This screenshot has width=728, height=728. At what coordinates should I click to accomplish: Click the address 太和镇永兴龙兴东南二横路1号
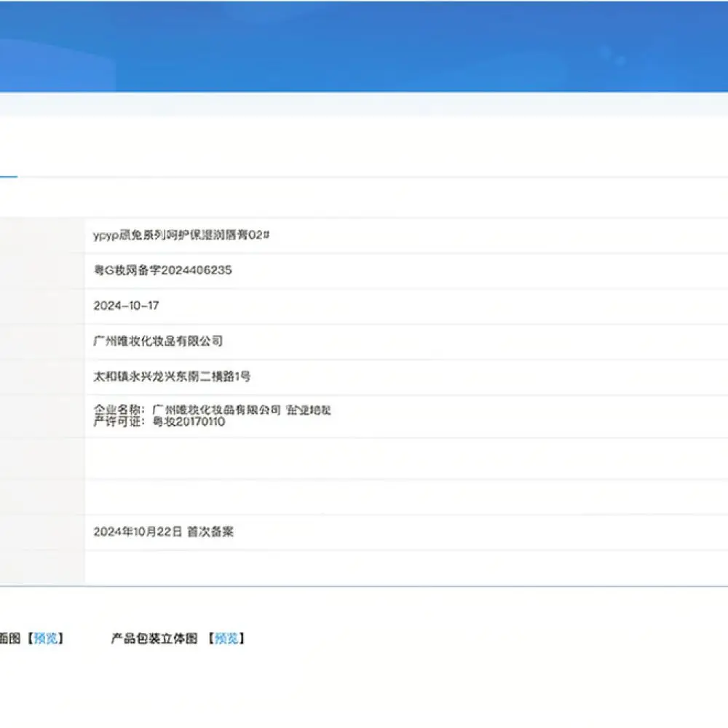tap(172, 376)
